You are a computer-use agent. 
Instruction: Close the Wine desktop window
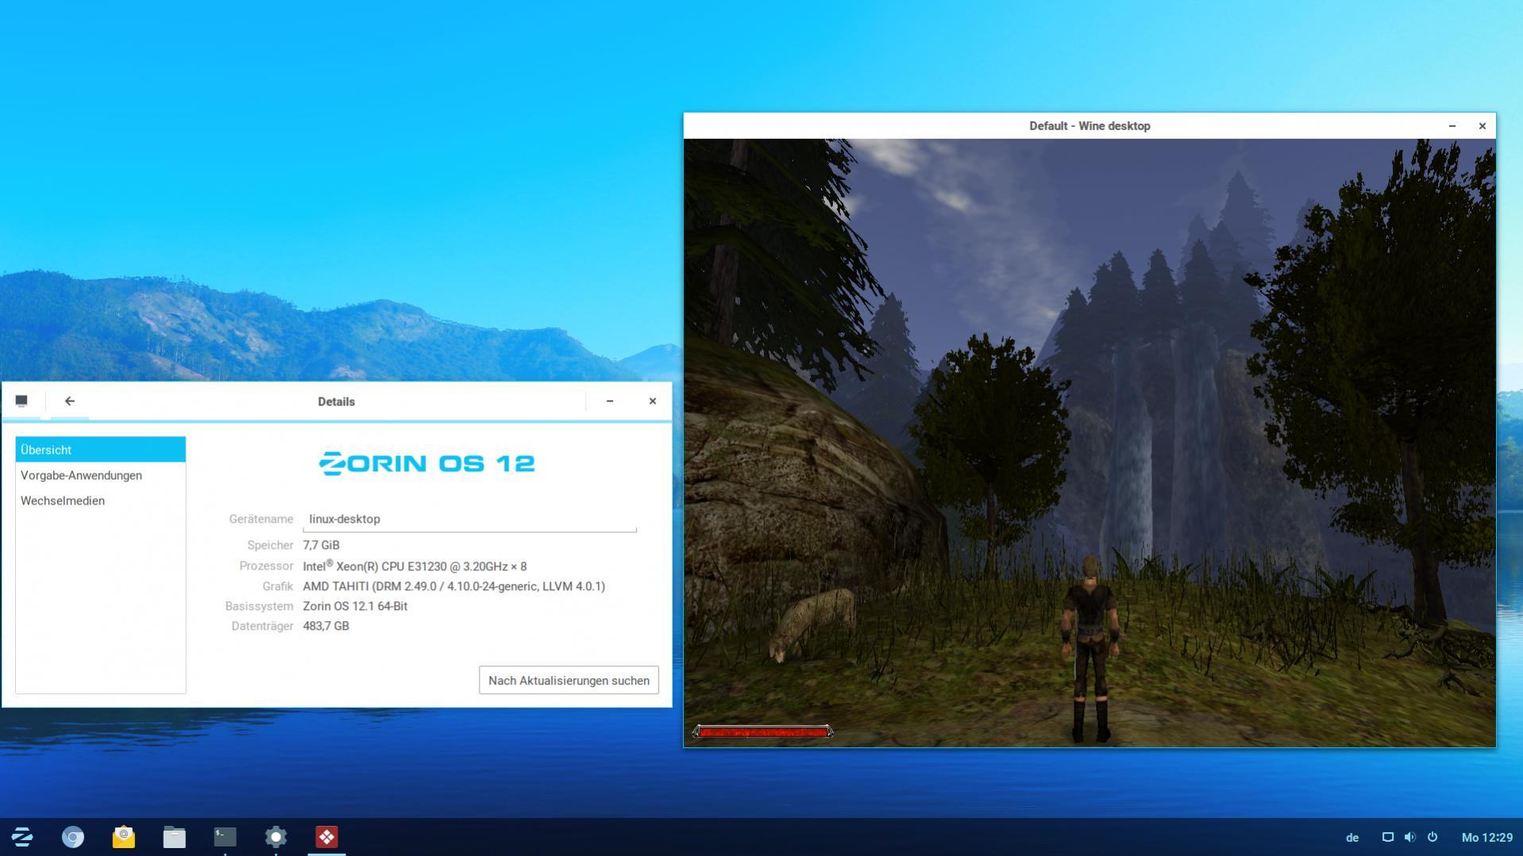[x=1482, y=126]
